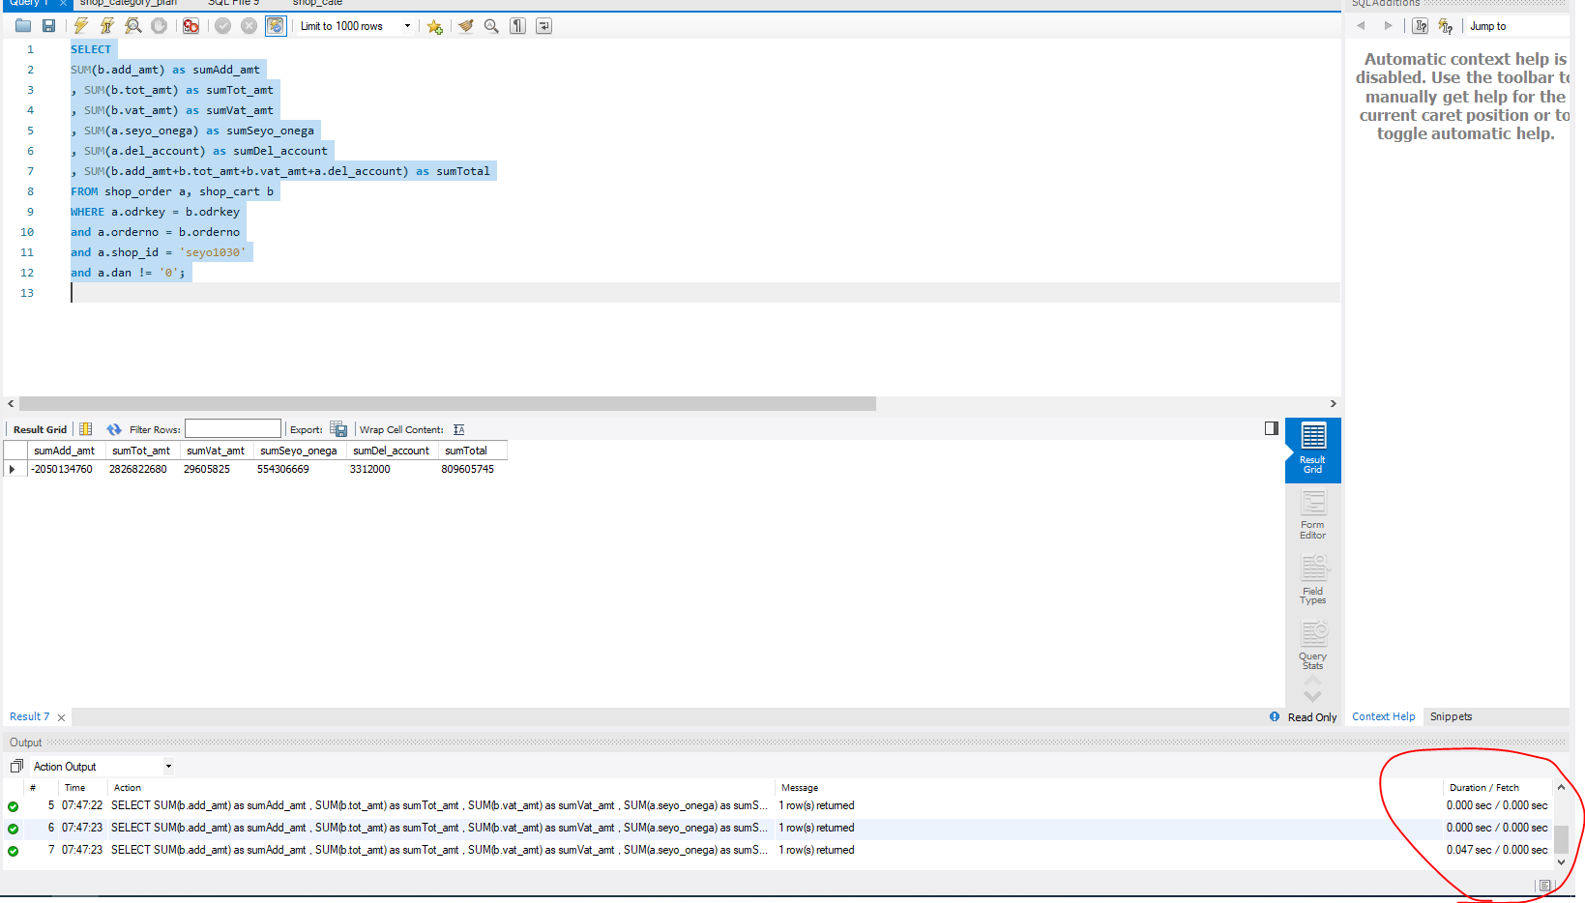
Task: Open a SQL script file
Action: 23,26
